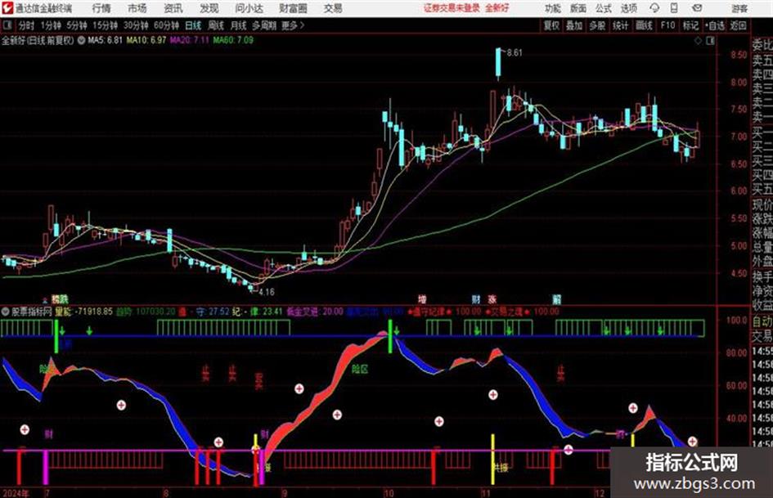Viewport: 773px width, 498px height.
Task: Click the mobile phone icon
Action: tap(674, 8)
